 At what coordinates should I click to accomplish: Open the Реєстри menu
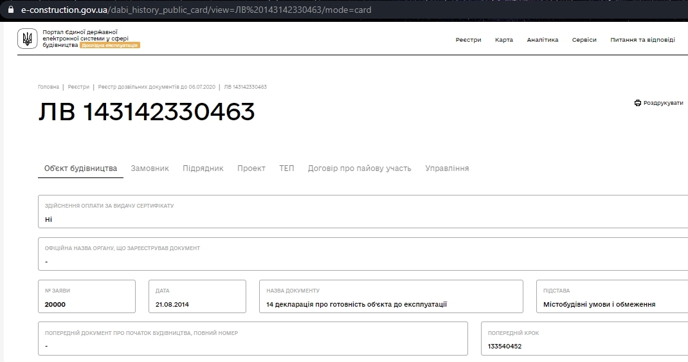pyautogui.click(x=468, y=39)
